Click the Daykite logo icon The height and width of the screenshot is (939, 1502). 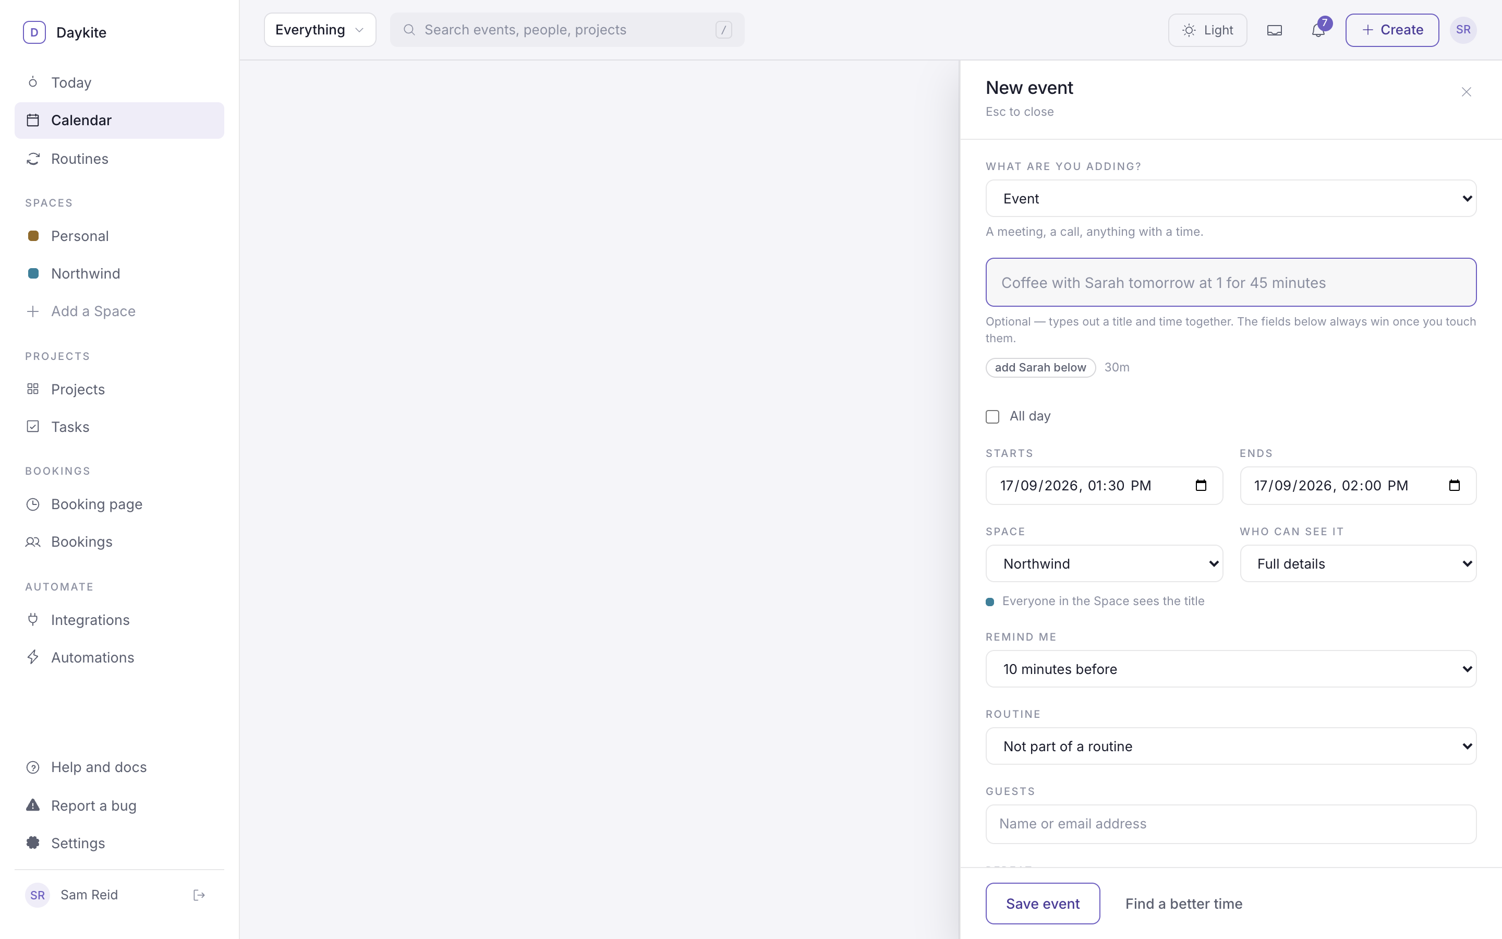34,32
